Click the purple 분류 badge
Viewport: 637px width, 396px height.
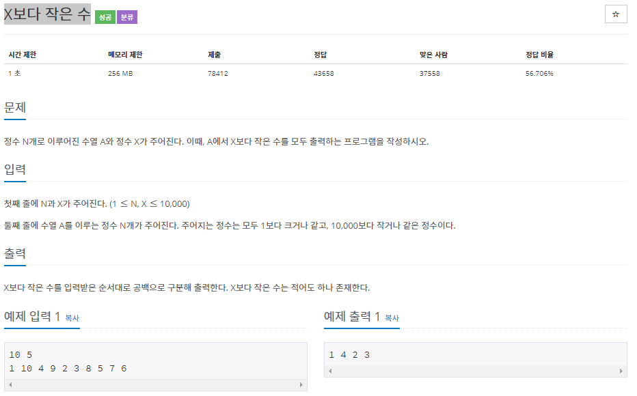(x=127, y=17)
